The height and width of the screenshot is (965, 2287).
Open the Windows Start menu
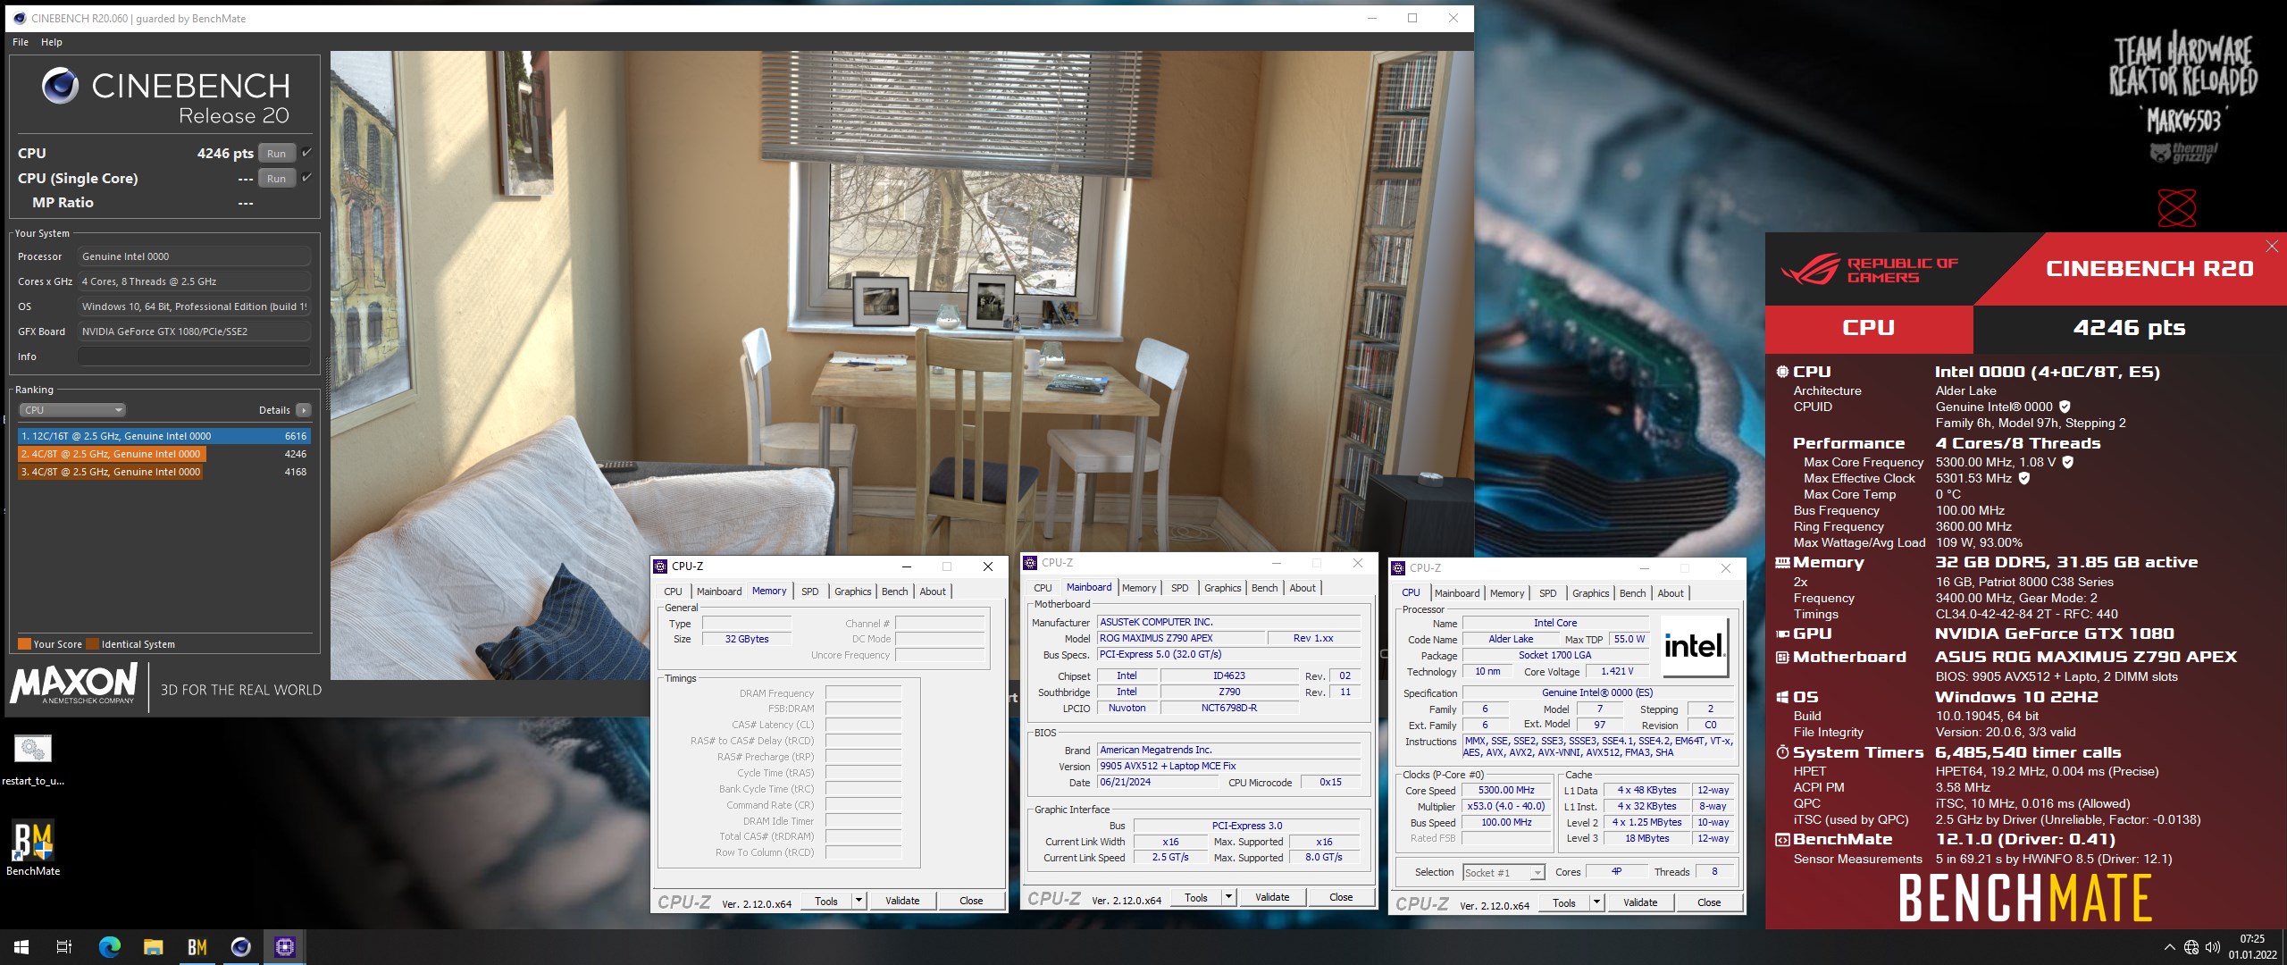(21, 947)
